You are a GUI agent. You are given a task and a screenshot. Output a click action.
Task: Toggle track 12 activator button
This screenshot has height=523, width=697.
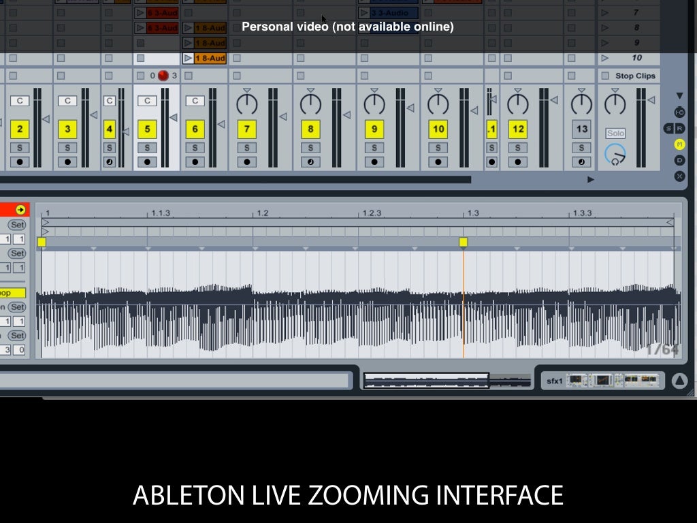coord(518,129)
